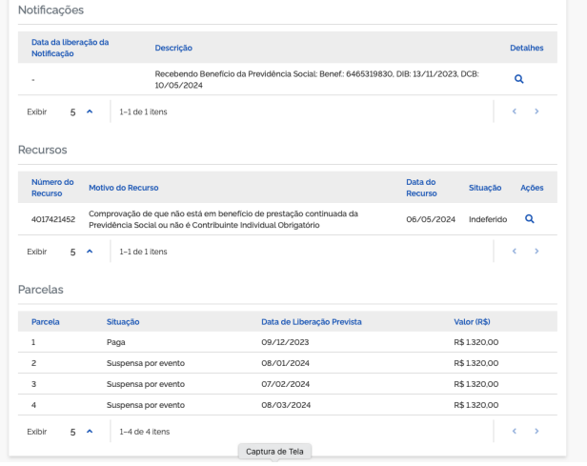Select Suspensa por evento in parcela 2 row

[x=146, y=363]
